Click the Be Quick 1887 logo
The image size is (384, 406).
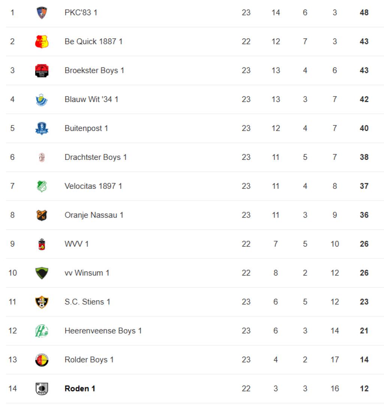(42, 42)
